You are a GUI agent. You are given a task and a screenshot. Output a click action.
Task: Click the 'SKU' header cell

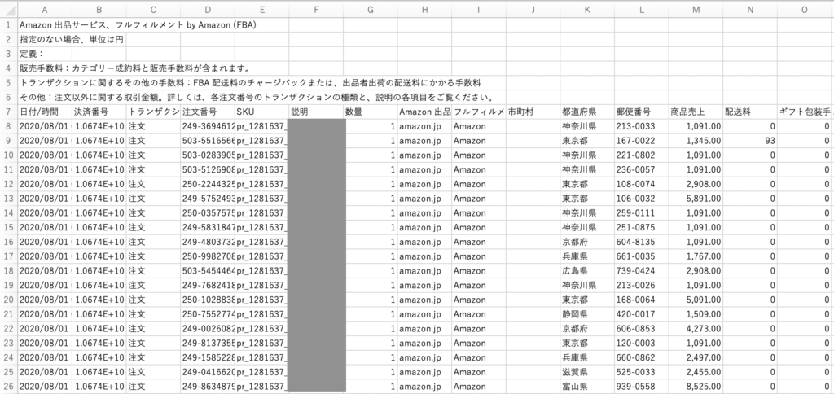(x=261, y=112)
